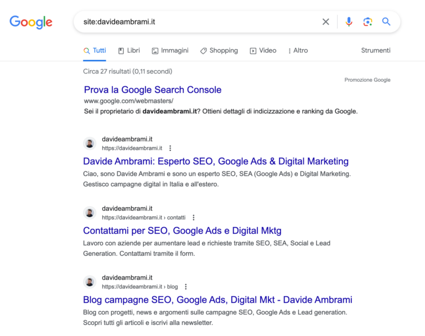Click favicon of first davideambrami.it result
This screenshot has width=425, height=336.
(90, 144)
